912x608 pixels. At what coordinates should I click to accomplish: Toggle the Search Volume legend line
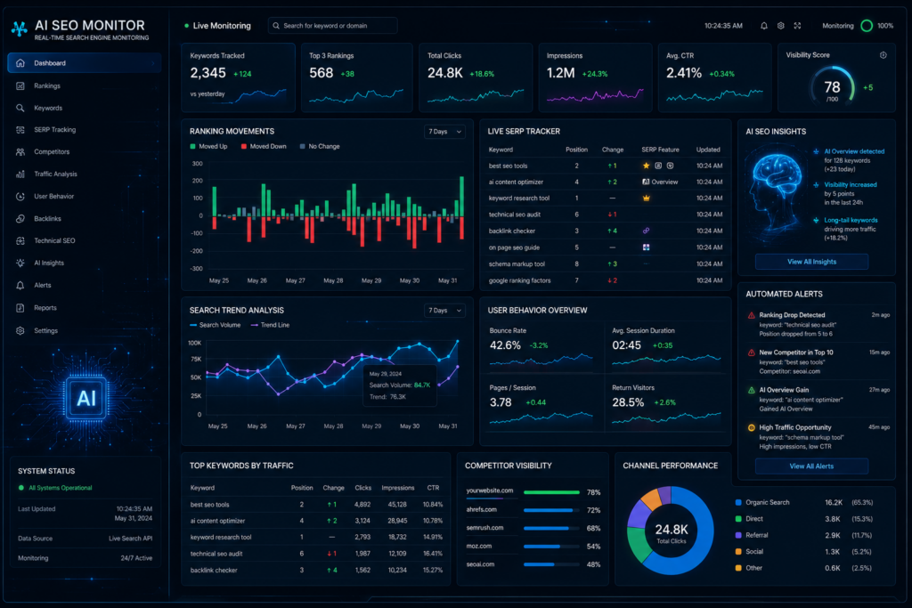216,325
